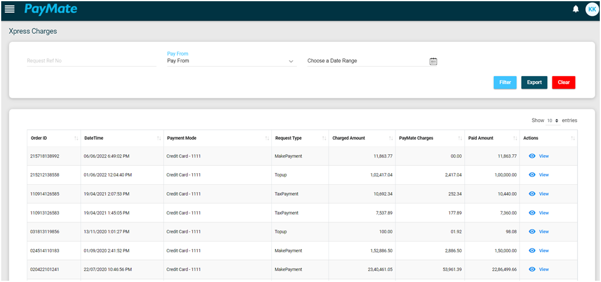This screenshot has height=282, width=601.
Task: Click MakePayment in order 024514110183 row
Action: (288, 250)
